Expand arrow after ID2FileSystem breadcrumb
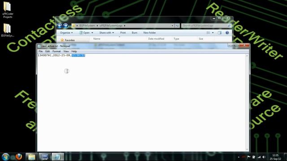The width and height of the screenshot is (287, 161). (97, 26)
